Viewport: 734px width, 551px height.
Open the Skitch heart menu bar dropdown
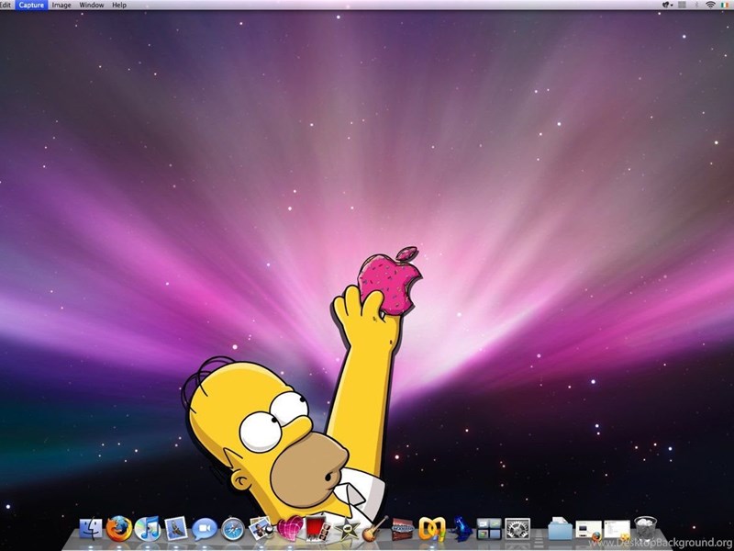point(667,5)
